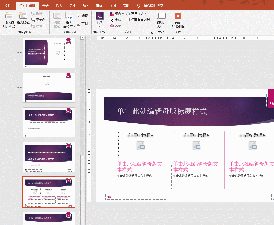Image resolution: width=274 pixels, height=225 pixels.
Task: Uncheck the 页脚 (Footers) checkbox
Action: [x=79, y=24]
